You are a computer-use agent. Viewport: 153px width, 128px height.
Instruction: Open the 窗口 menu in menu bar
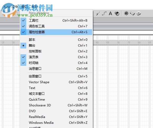click(24, 7)
